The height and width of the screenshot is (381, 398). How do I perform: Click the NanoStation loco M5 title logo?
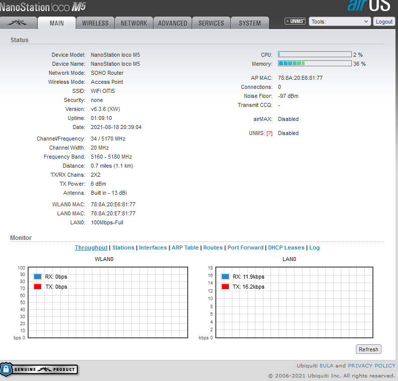(43, 7)
